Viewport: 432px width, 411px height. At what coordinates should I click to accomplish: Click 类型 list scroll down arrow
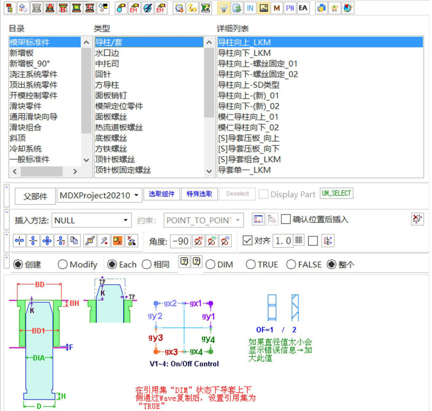tap(209, 171)
